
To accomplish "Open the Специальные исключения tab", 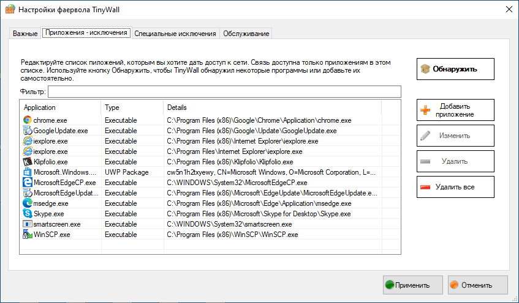I will click(x=175, y=34).
